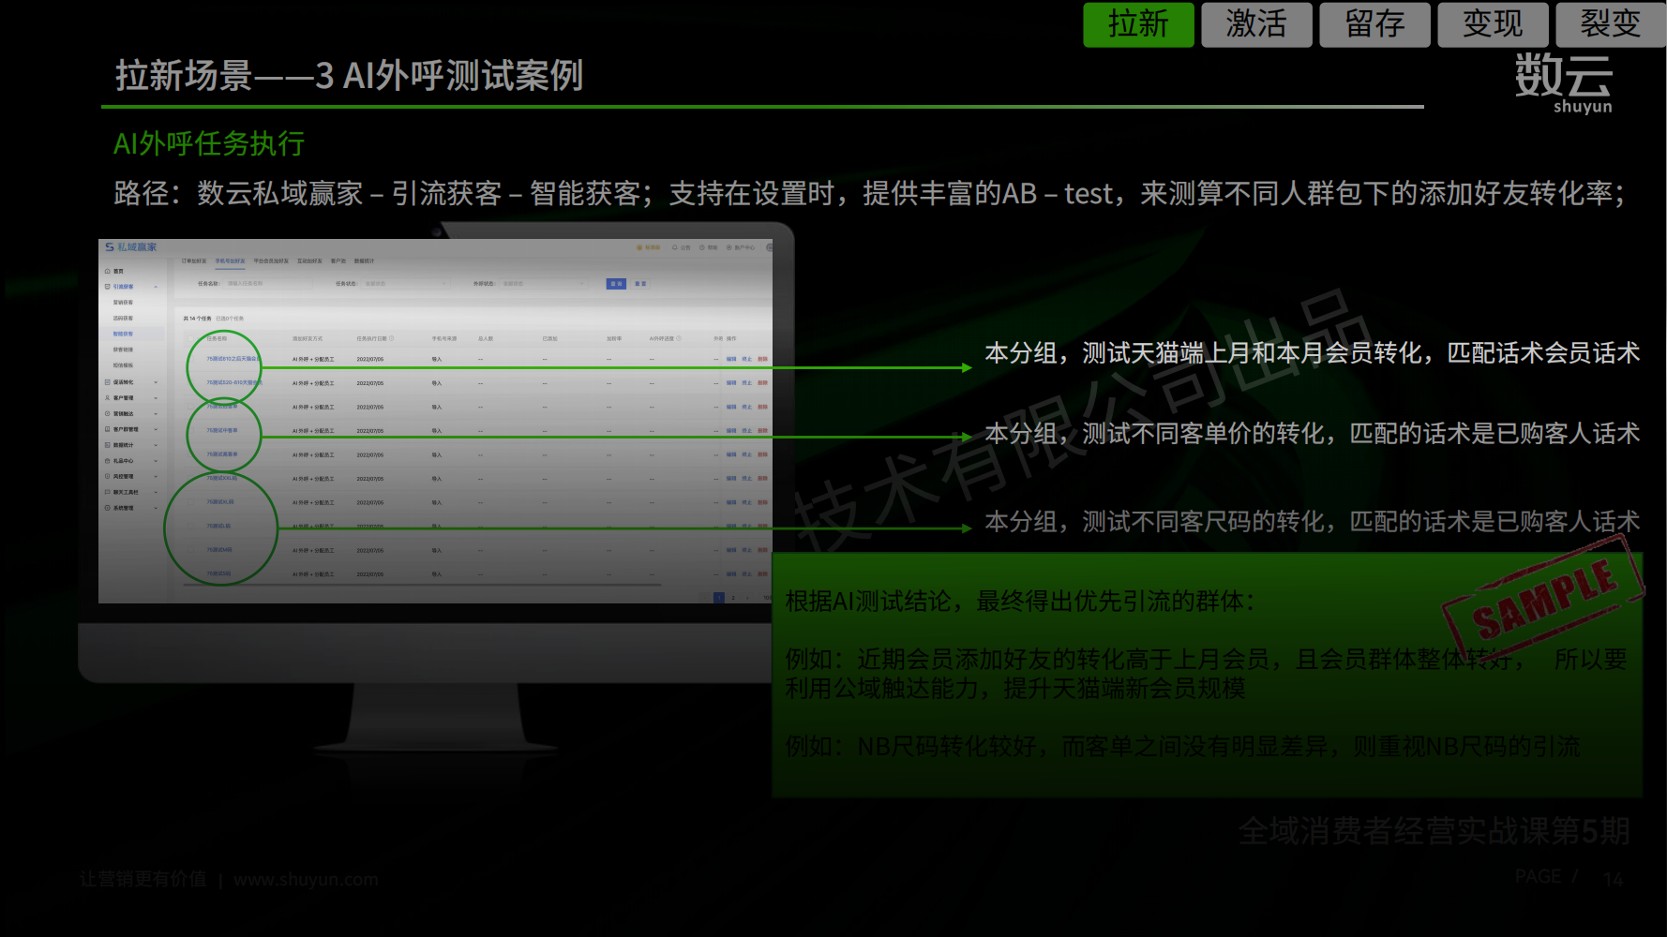
Task: Expand the 系统管理 sidebar group
Action: 156,508
